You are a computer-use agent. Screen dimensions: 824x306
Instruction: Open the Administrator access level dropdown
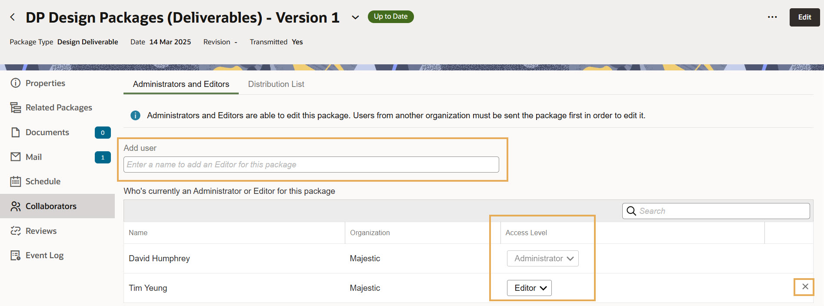[x=543, y=258]
